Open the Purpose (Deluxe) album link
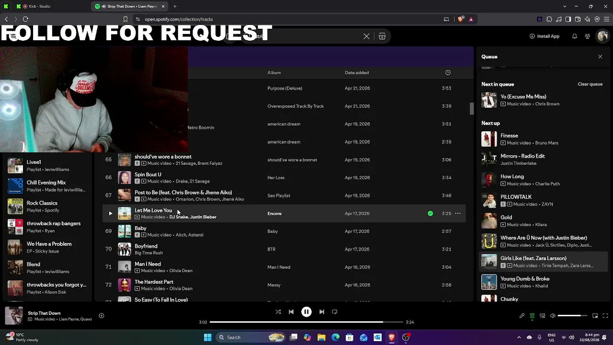Viewport: 613px width, 345px height. [284, 88]
